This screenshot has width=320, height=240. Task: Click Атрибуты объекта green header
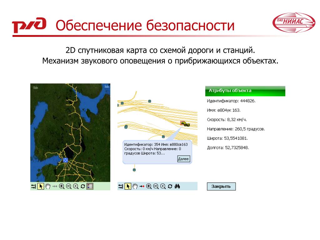(x=245, y=91)
